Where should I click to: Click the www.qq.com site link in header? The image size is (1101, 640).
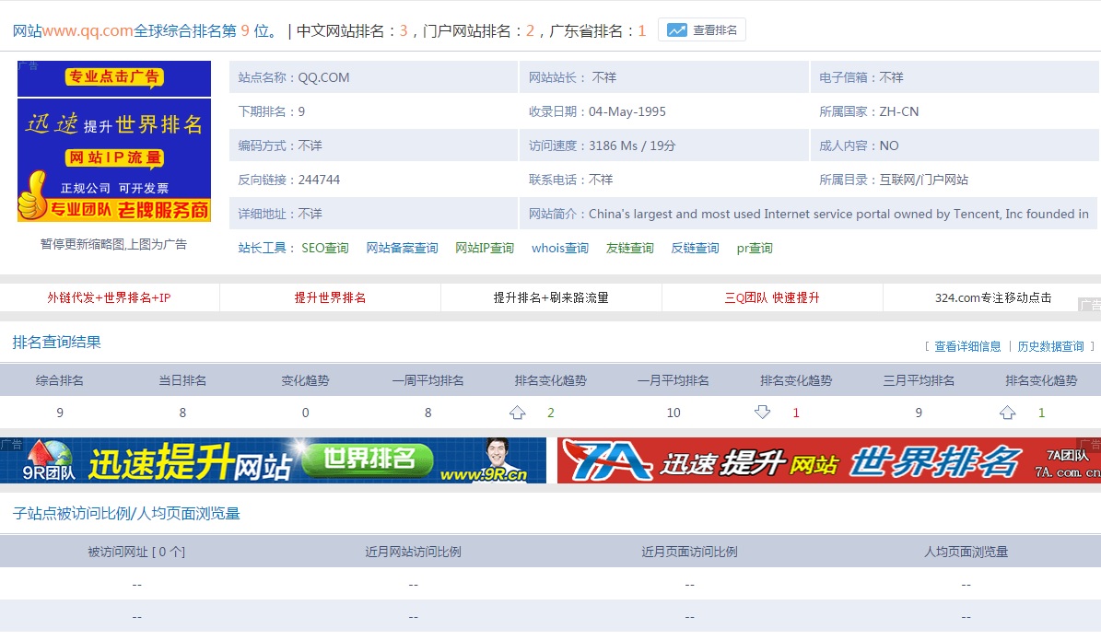[88, 31]
